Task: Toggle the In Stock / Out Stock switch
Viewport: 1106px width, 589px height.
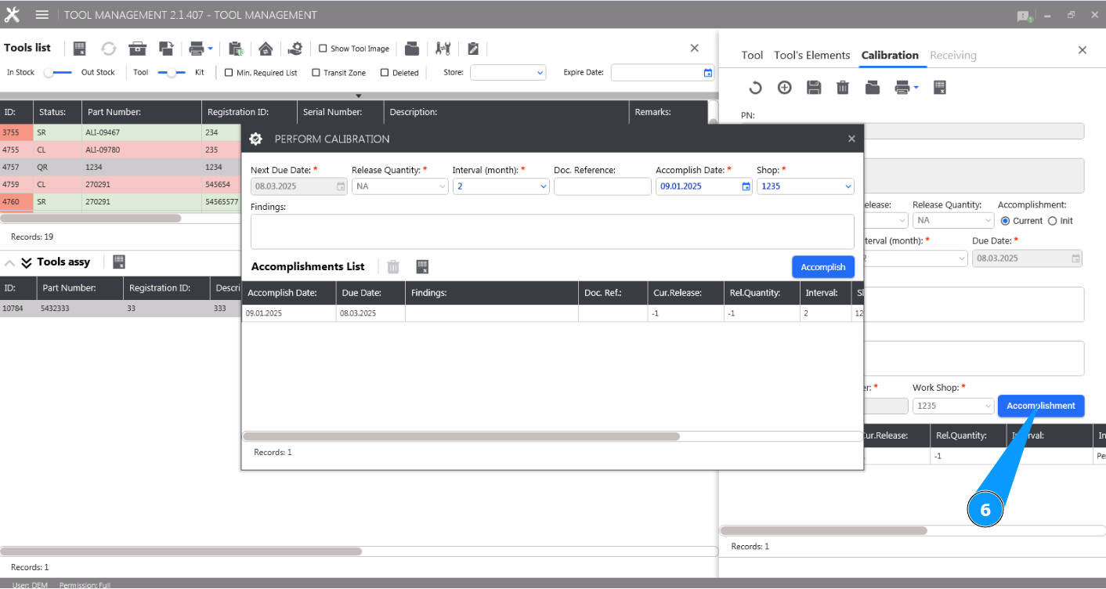Action: [59, 72]
